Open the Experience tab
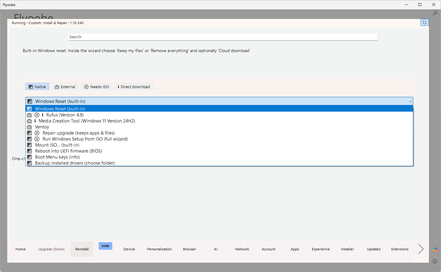Image resolution: width=441 pixels, height=272 pixels. (321, 249)
